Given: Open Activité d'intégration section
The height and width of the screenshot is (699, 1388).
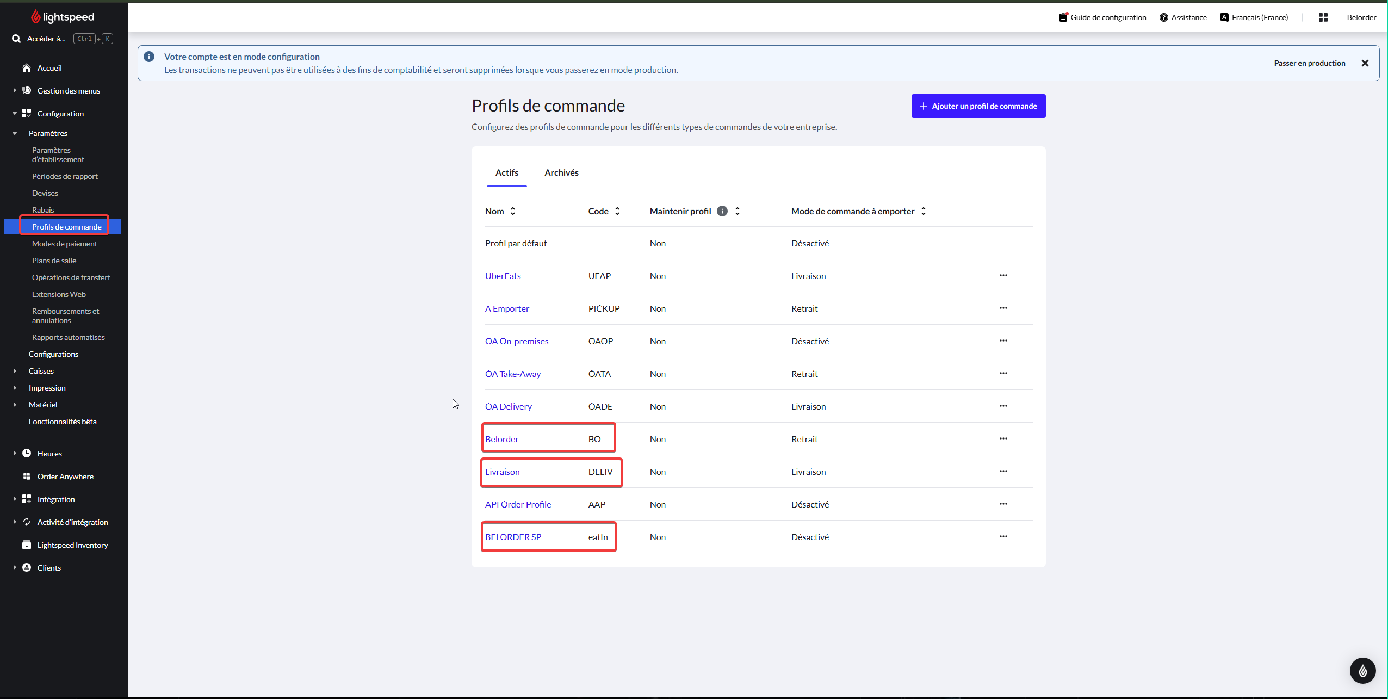Looking at the screenshot, I should click(72, 522).
